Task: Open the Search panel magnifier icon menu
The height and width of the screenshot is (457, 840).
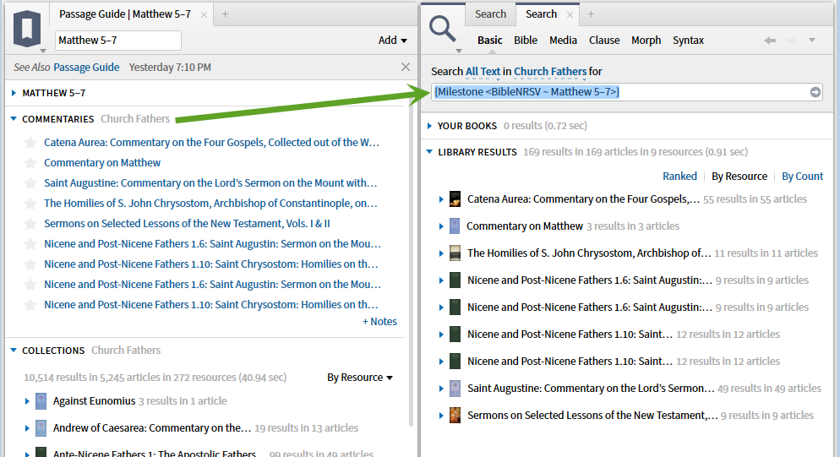Action: [x=443, y=29]
